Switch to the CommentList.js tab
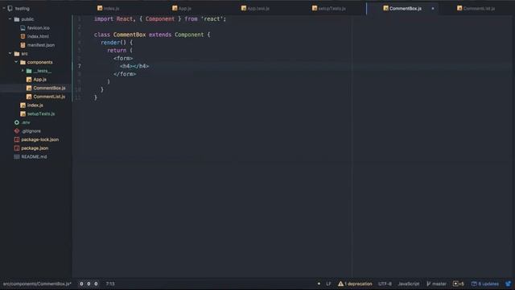Viewport: 515px width, 290px height. [476, 8]
